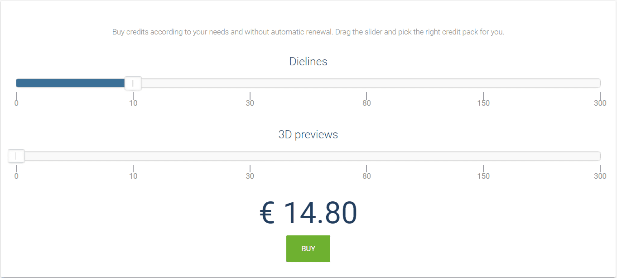Click the green BUY button
The height and width of the screenshot is (278, 617).
point(308,249)
